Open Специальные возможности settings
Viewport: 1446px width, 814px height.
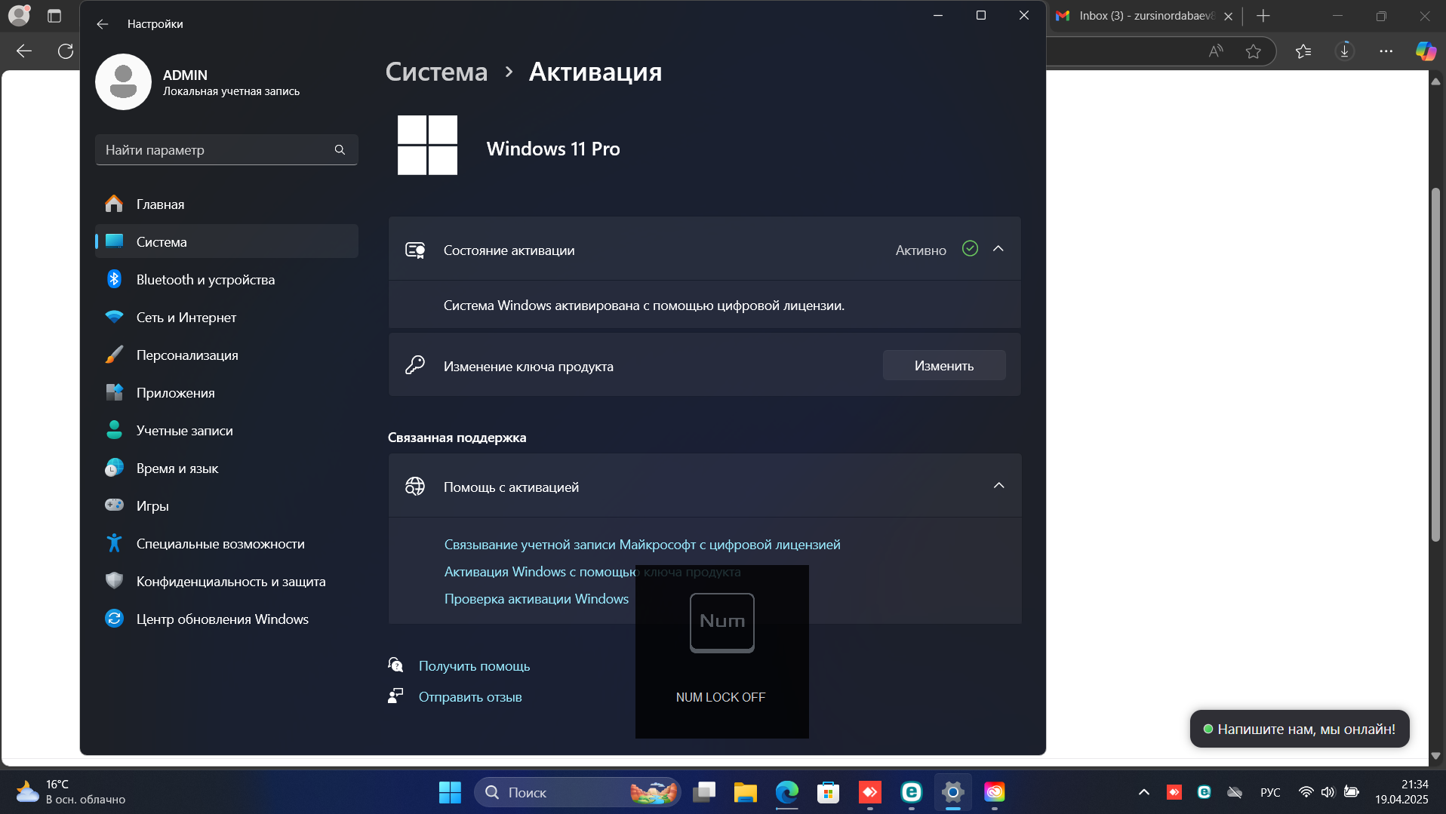tap(226, 543)
